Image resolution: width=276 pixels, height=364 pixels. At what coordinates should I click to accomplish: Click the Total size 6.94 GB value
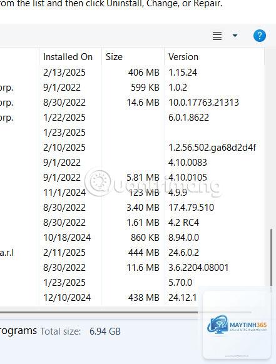[x=105, y=331]
